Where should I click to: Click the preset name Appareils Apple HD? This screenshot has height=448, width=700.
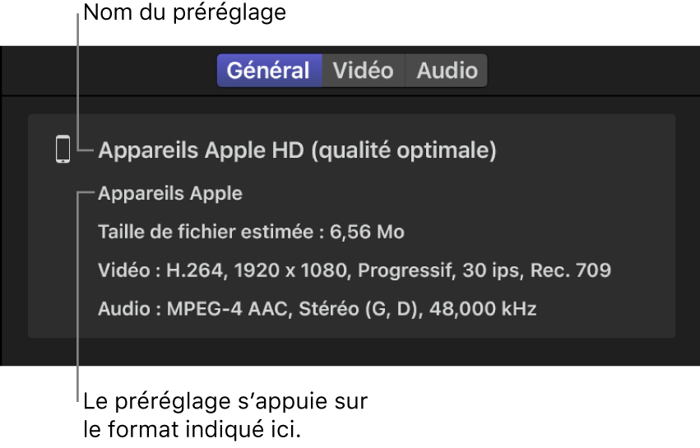[297, 150]
